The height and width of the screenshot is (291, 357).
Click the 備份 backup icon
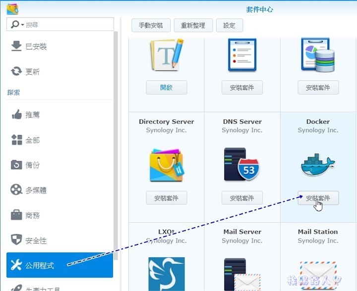tap(16, 165)
